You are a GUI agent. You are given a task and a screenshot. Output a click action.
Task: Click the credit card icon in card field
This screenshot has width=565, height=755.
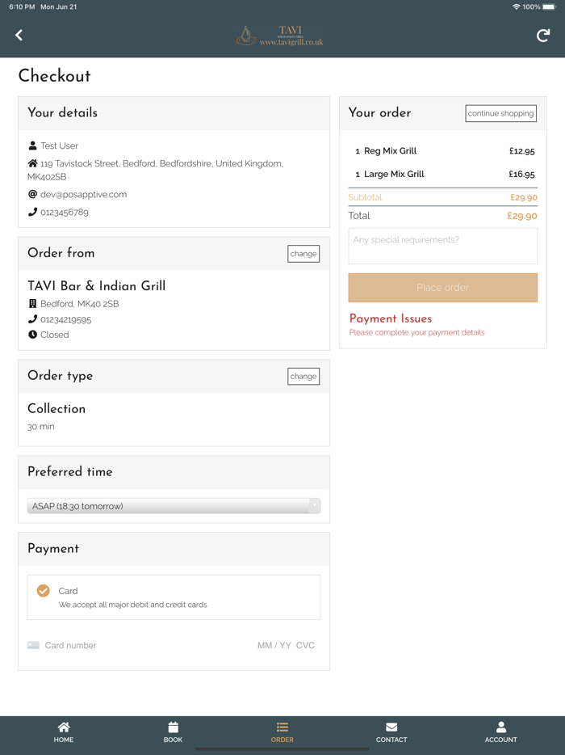point(33,645)
